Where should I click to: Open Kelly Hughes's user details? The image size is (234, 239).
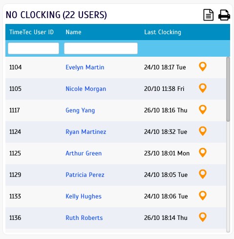coord(84,196)
